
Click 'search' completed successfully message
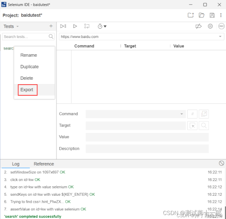click(x=33, y=217)
